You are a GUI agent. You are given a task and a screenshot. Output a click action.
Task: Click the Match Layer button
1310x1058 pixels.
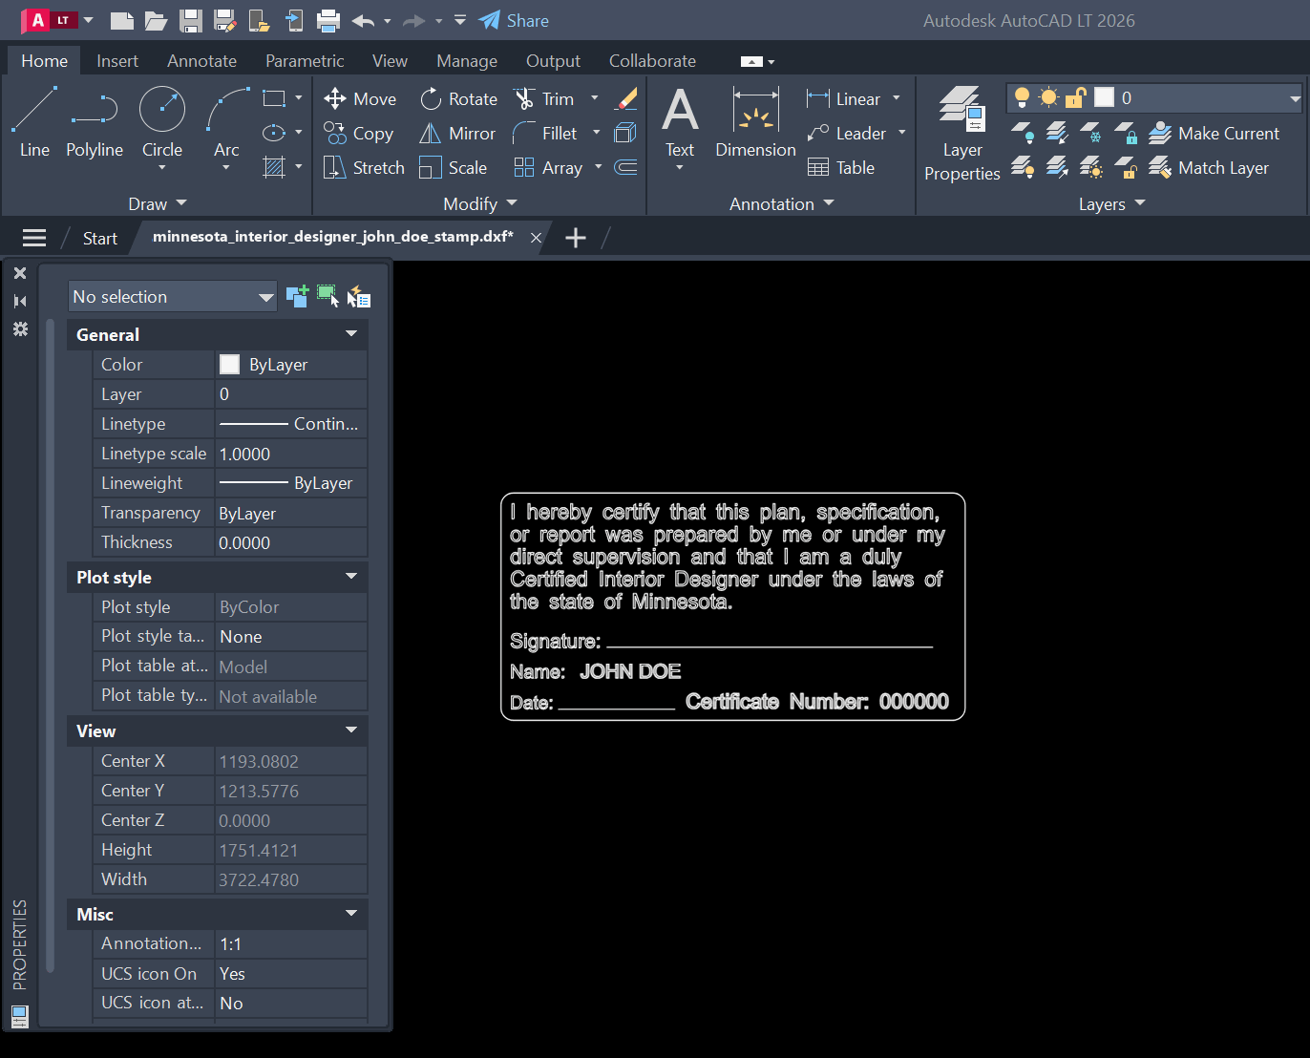[1209, 167]
